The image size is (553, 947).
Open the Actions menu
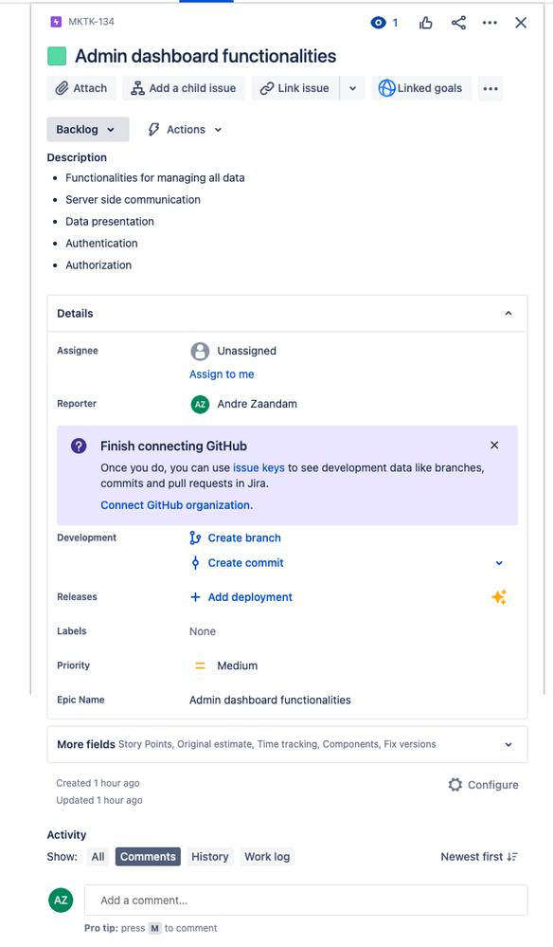click(x=186, y=129)
